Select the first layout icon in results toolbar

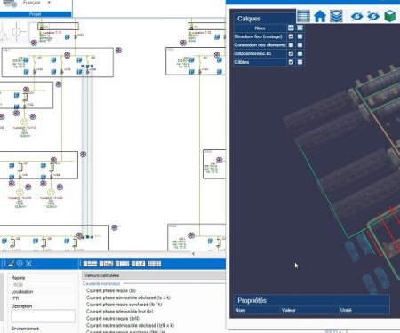(x=90, y=264)
